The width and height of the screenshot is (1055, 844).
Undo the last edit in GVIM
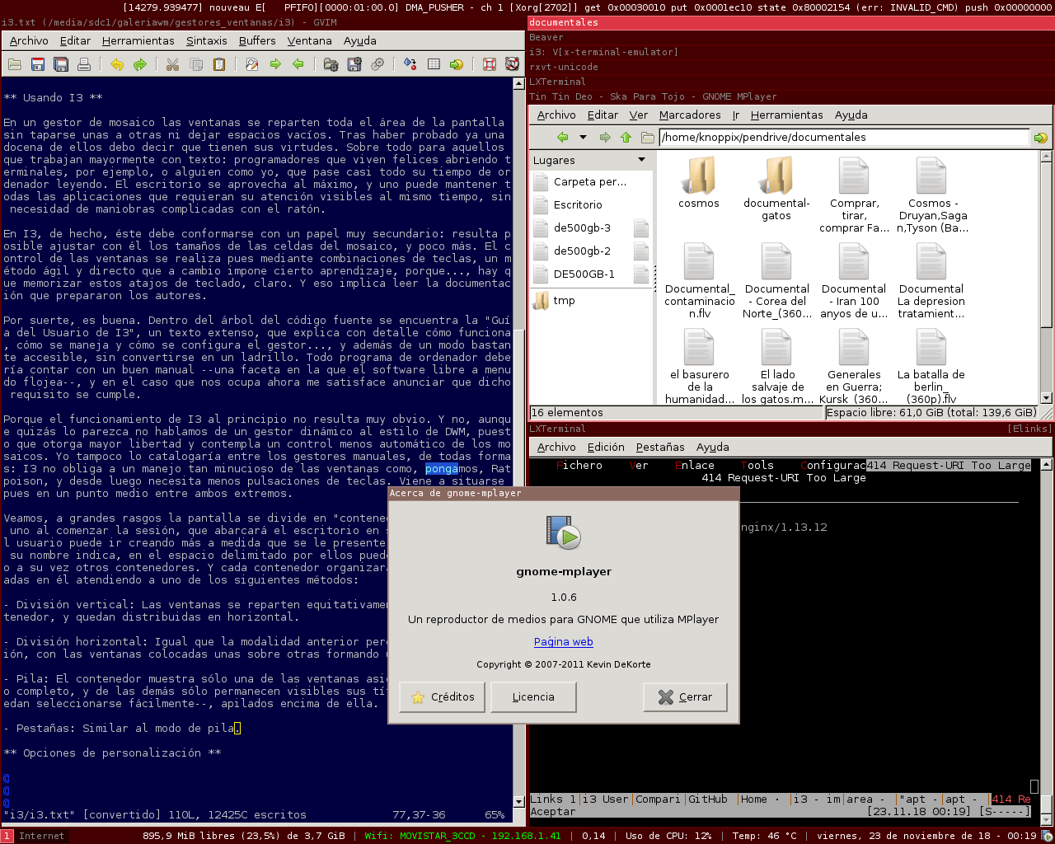pyautogui.click(x=117, y=64)
